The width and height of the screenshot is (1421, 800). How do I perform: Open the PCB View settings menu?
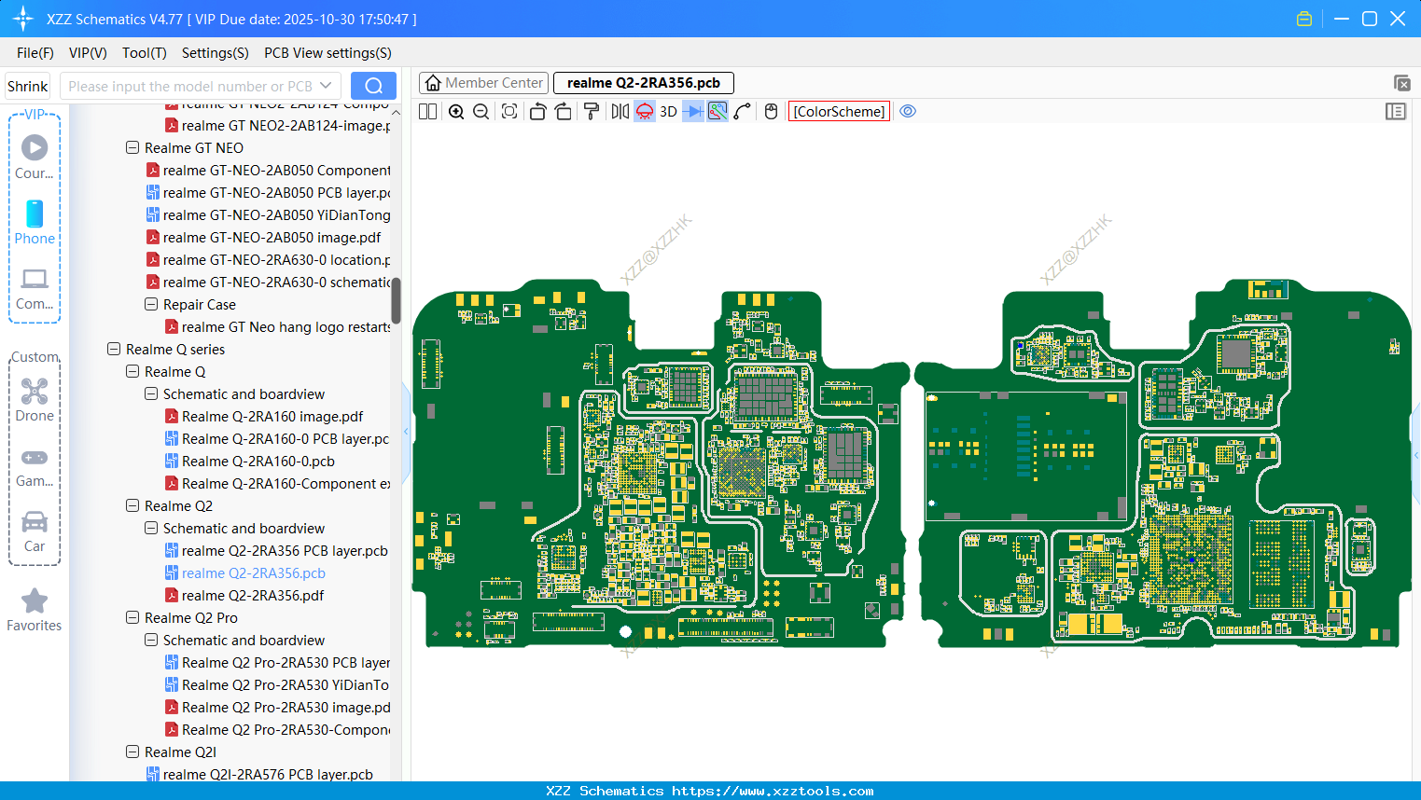(327, 53)
